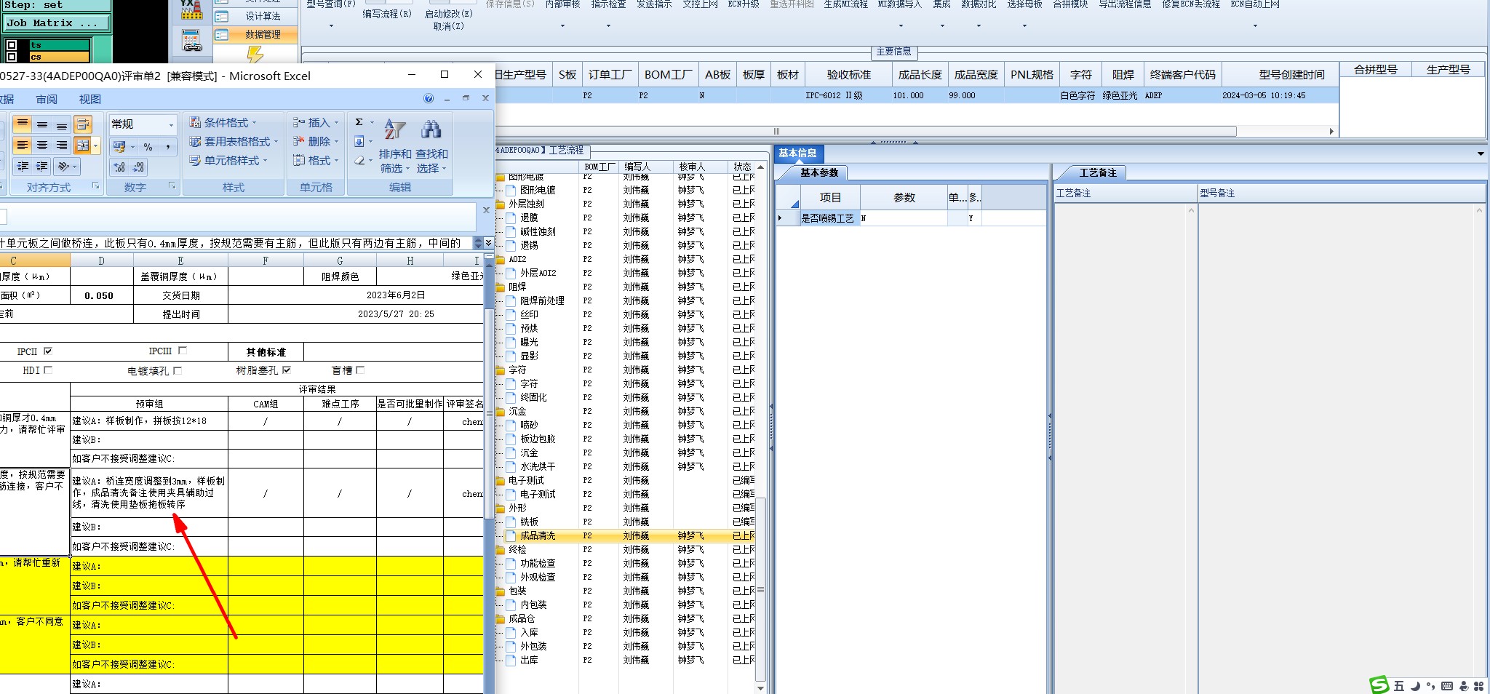Click Excel clear eraser icon
This screenshot has height=694, width=1490.
[x=359, y=160]
